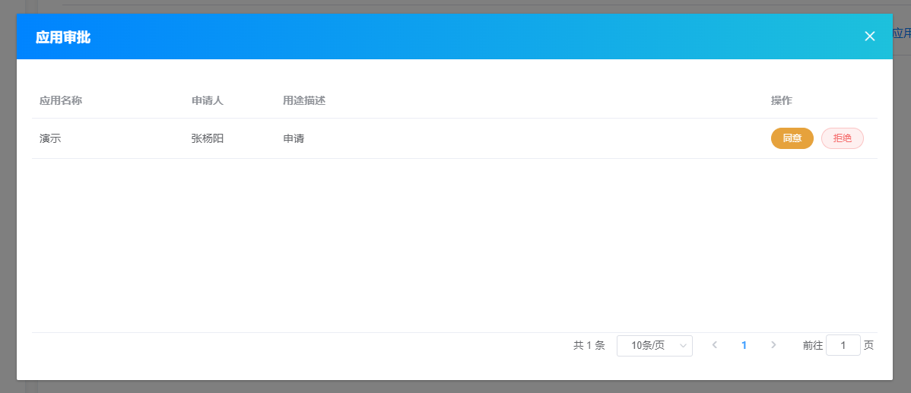Select the description cell 申请

click(x=294, y=139)
